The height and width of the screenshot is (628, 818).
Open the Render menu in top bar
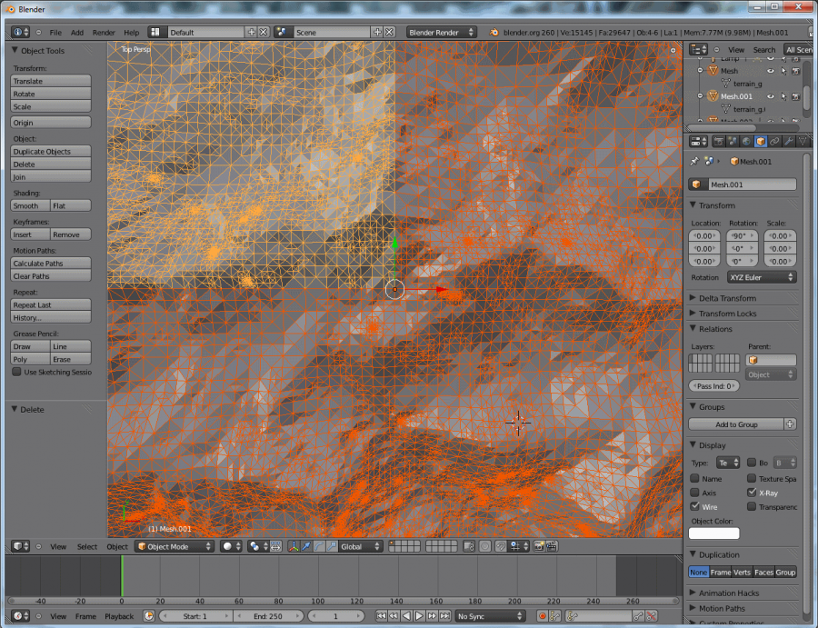(x=104, y=32)
